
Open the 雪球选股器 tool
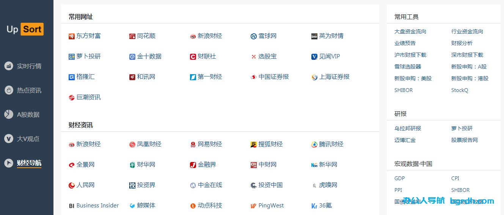click(x=408, y=67)
